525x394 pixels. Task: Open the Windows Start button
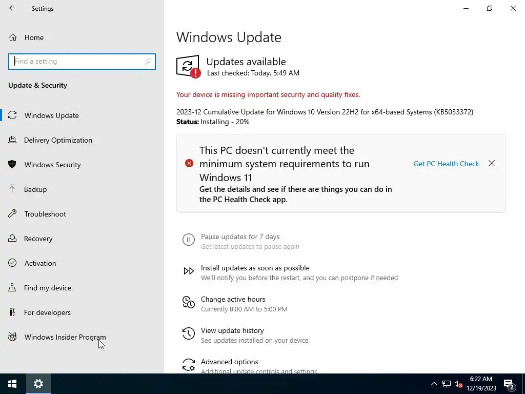point(13,384)
